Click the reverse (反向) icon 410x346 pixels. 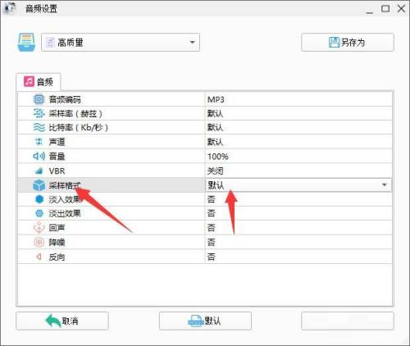[39, 257]
